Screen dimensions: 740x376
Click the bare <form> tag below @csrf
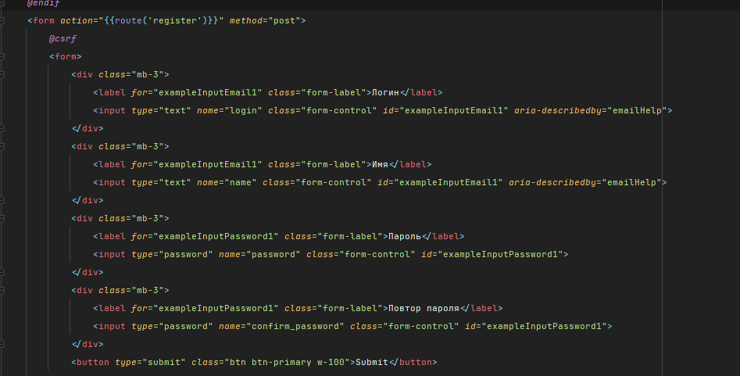click(x=65, y=57)
